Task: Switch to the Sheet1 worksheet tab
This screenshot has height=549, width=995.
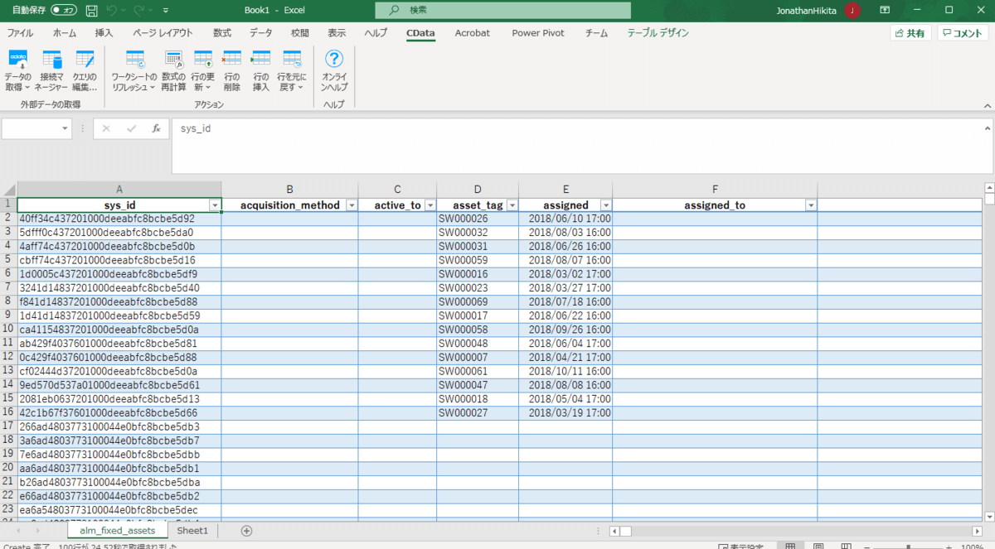Action: [192, 530]
